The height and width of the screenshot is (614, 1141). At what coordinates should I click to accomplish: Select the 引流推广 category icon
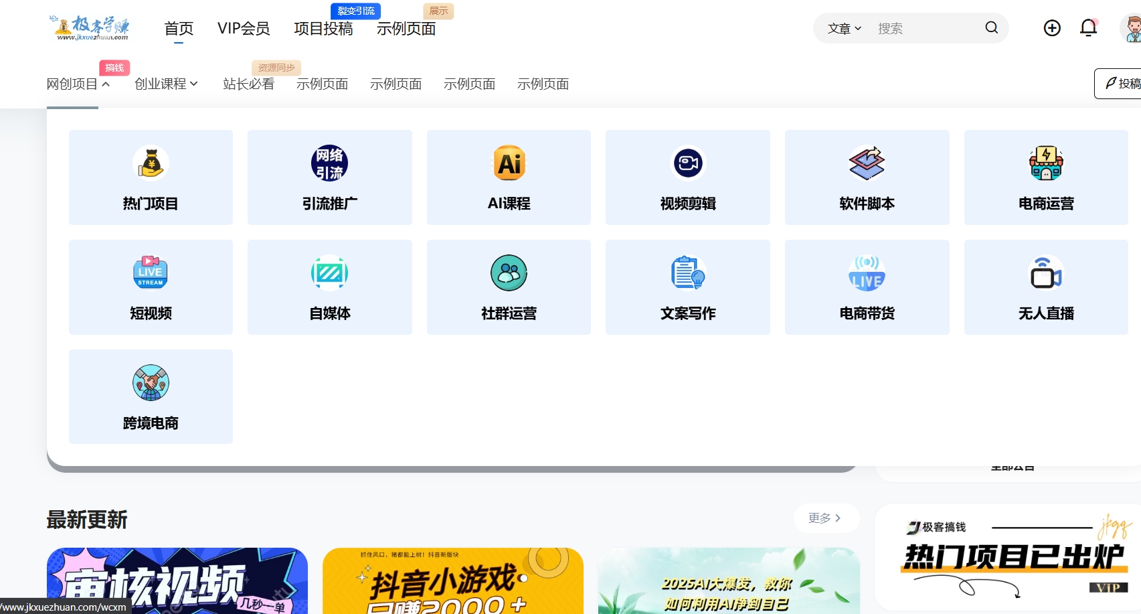point(329,177)
